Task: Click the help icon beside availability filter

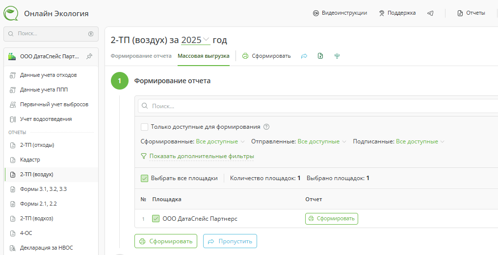Action: click(x=267, y=127)
